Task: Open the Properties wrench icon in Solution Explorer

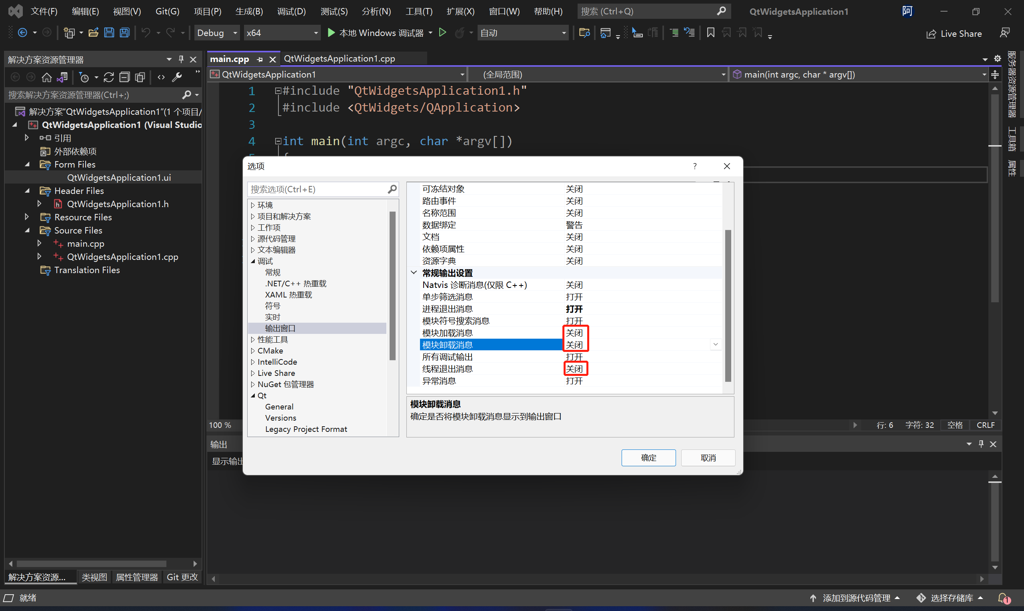Action: point(177,77)
